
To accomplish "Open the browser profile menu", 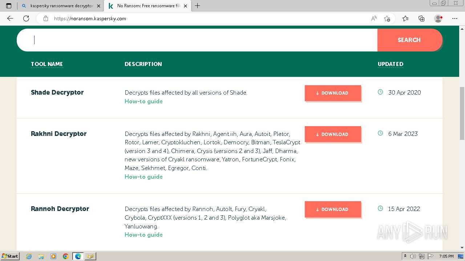I will pos(438,18).
